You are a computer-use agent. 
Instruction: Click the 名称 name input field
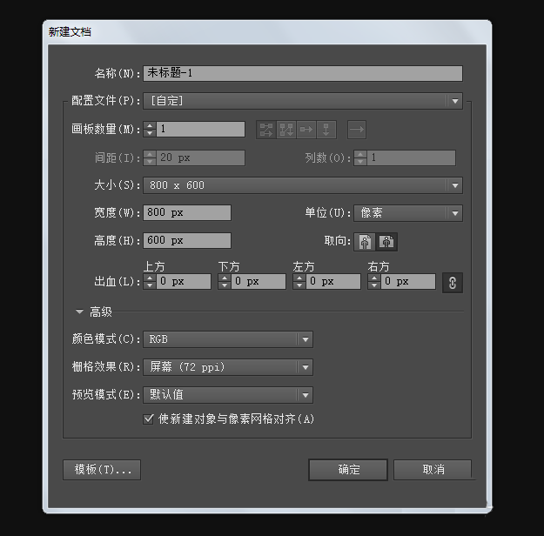(303, 73)
